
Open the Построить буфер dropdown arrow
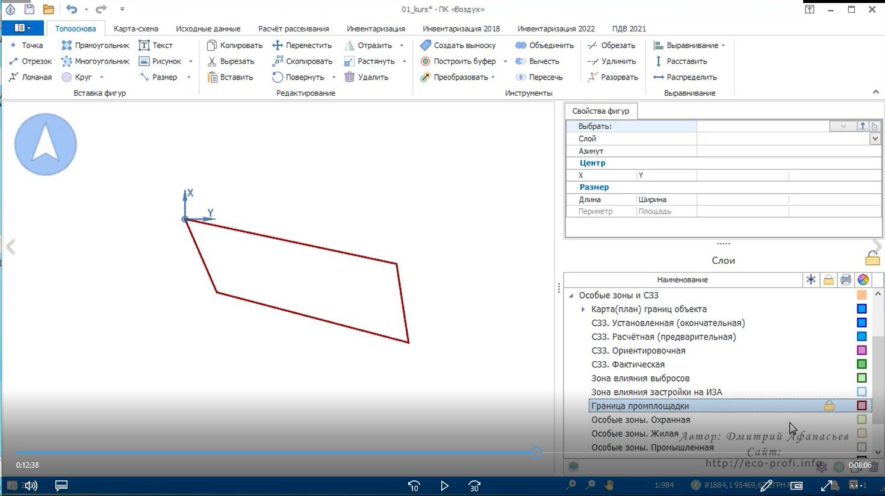505,61
